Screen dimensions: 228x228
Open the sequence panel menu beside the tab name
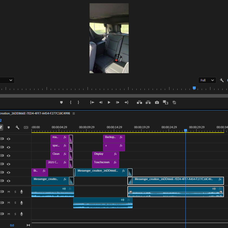pos(74,113)
